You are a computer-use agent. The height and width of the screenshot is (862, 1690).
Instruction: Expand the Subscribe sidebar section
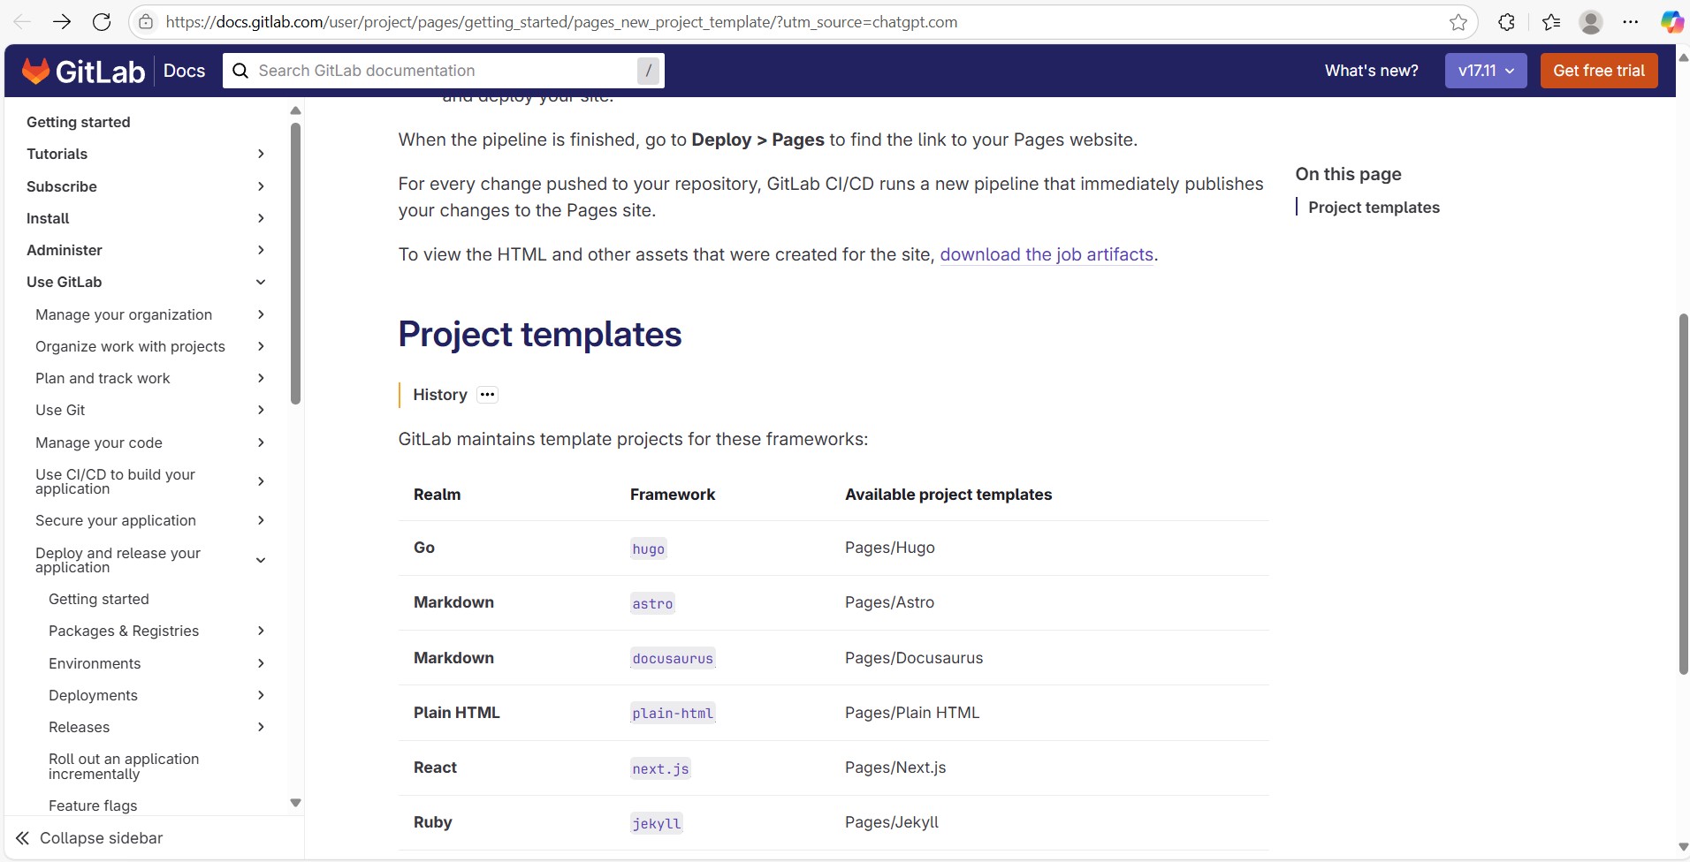click(261, 186)
